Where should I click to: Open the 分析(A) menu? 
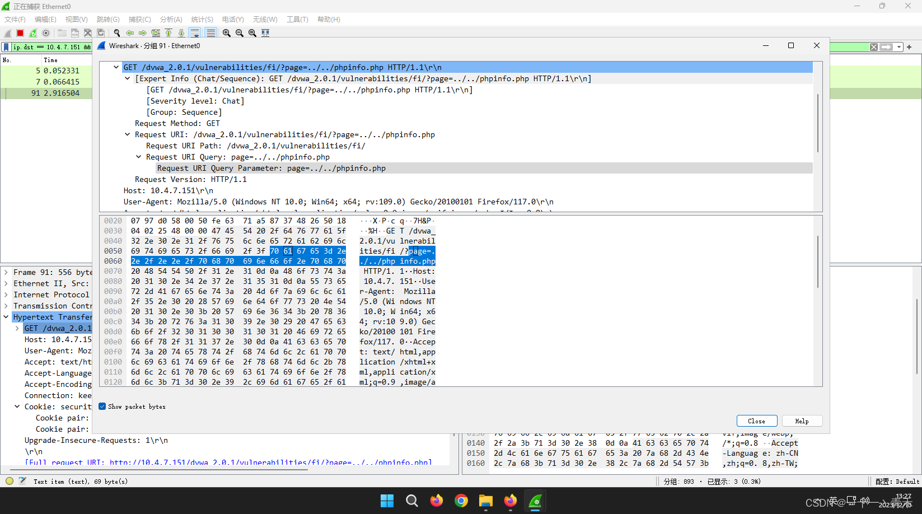[x=171, y=19]
